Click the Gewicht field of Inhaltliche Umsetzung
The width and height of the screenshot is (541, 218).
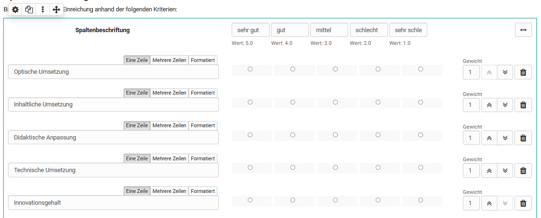(x=471, y=105)
